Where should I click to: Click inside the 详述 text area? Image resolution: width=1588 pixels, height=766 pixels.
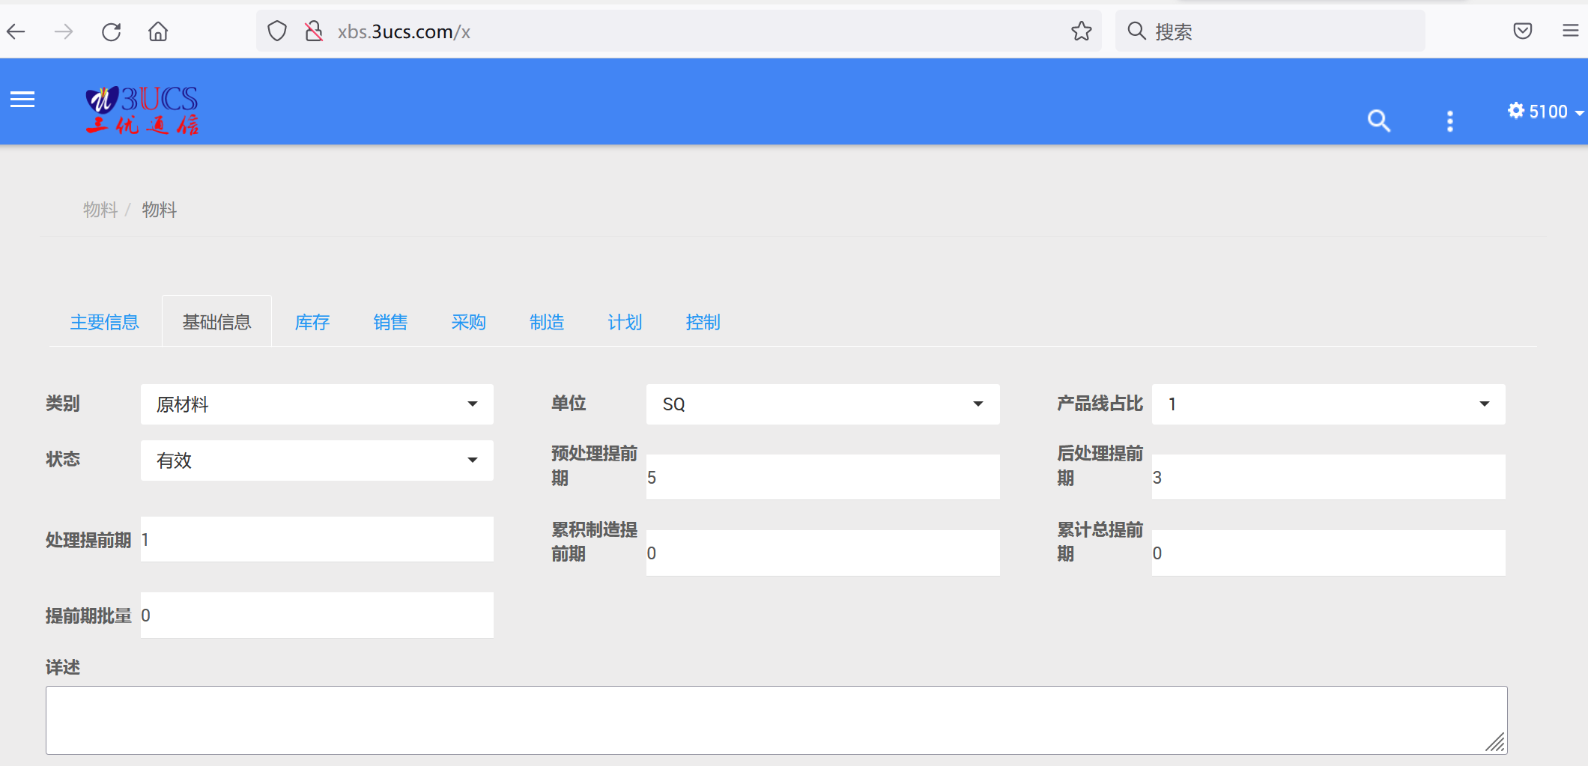772,719
